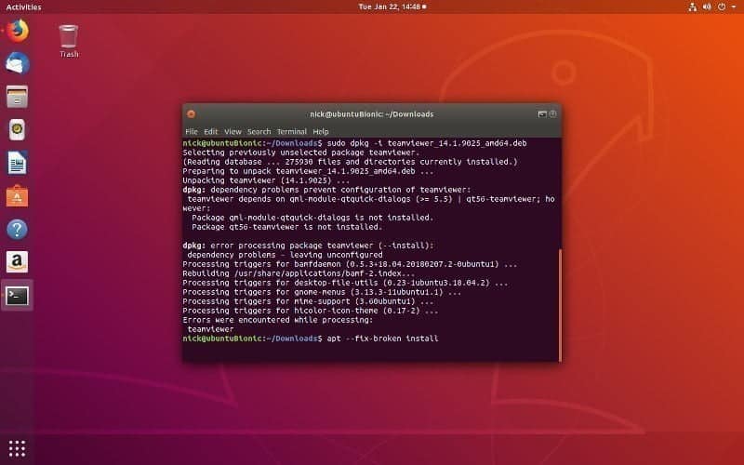Open the terminal Edit menu
This screenshot has height=465, width=744.
click(211, 131)
